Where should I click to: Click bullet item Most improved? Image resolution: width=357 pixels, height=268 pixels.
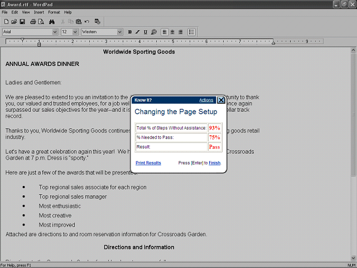point(57,225)
